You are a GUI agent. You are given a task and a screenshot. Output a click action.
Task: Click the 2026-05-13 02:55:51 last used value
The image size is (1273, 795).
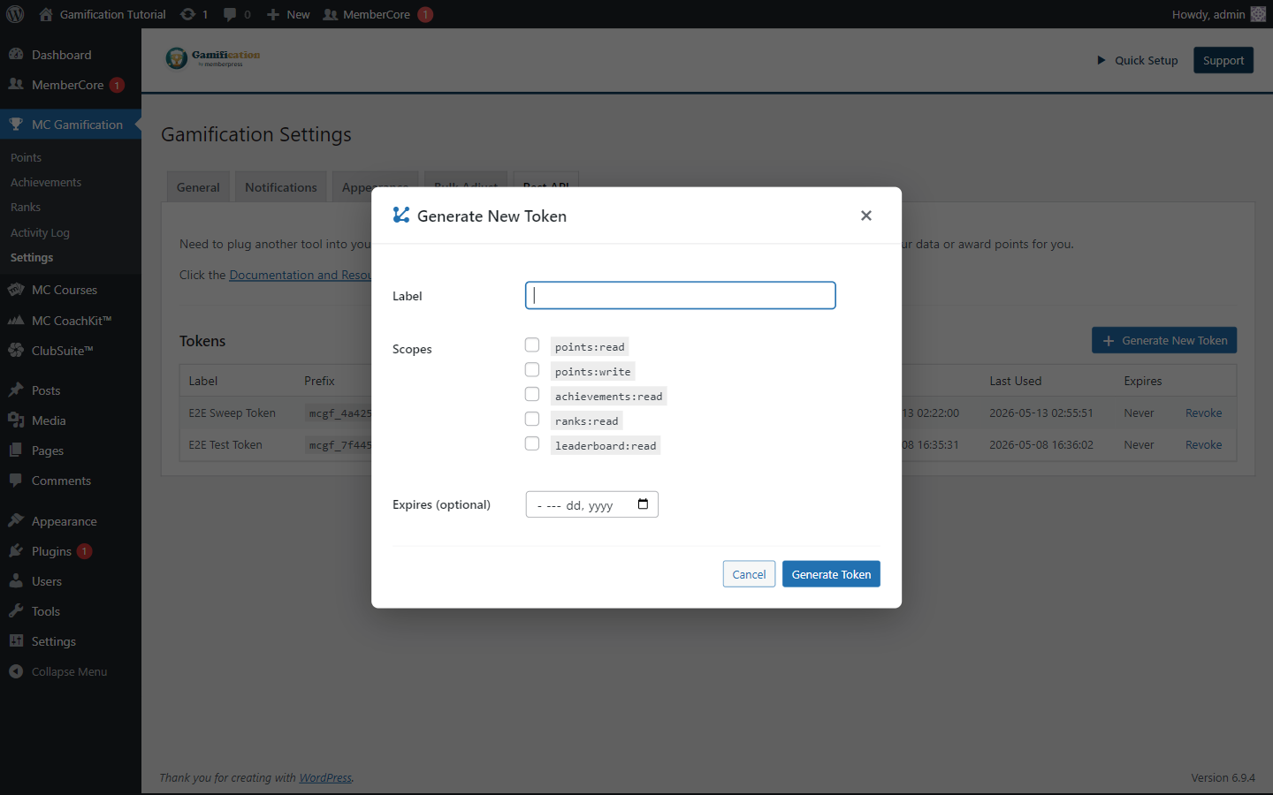pos(1041,413)
